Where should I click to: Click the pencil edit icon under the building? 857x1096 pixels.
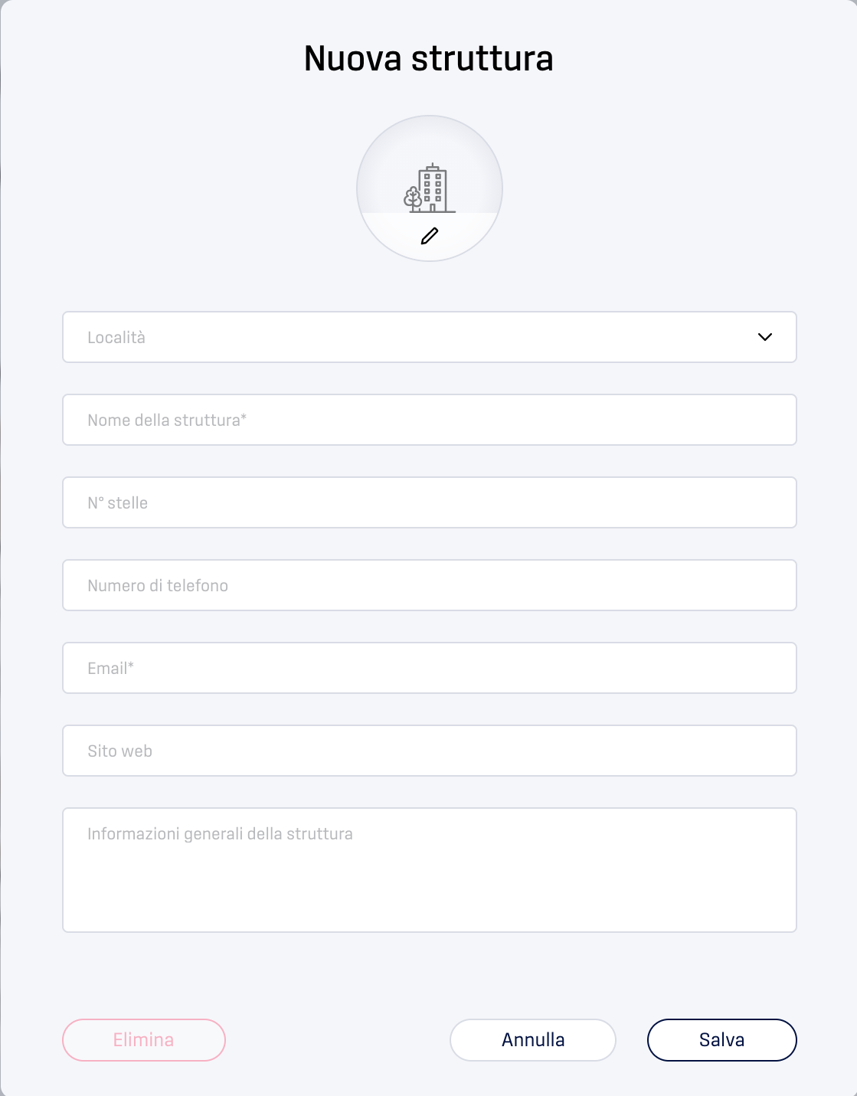(x=430, y=236)
